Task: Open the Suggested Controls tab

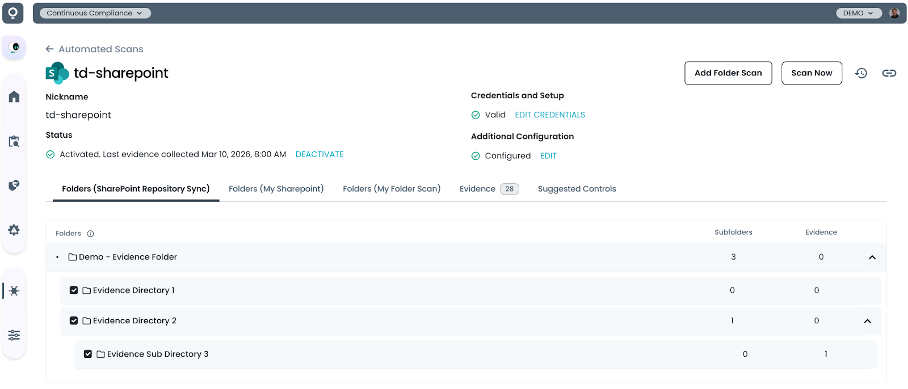Action: click(x=577, y=189)
